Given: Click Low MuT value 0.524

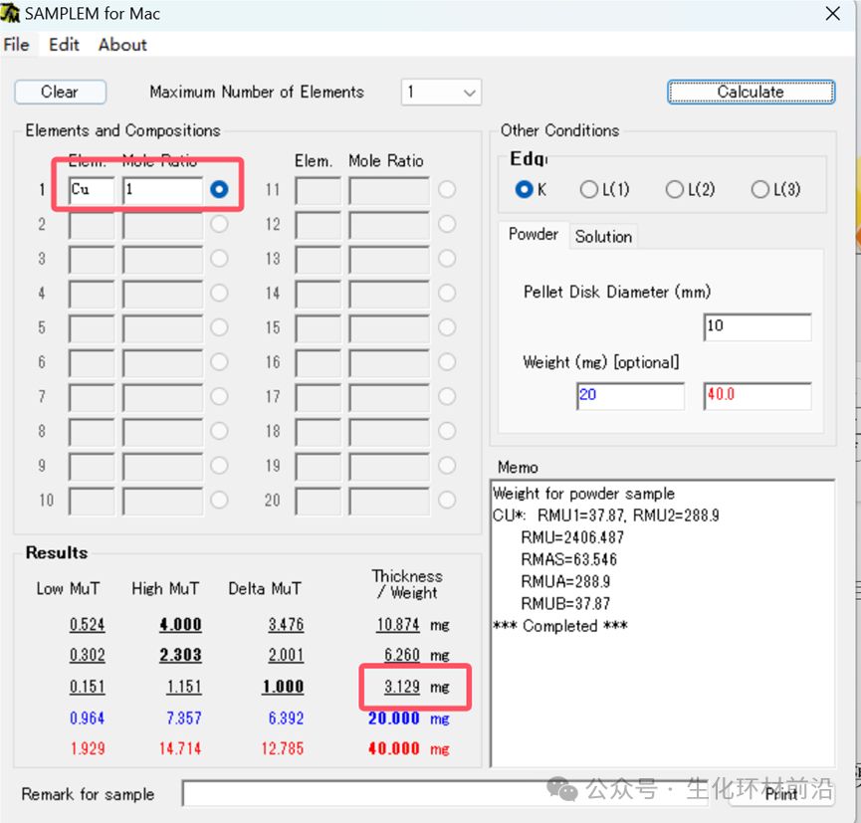Looking at the screenshot, I should coord(88,625).
